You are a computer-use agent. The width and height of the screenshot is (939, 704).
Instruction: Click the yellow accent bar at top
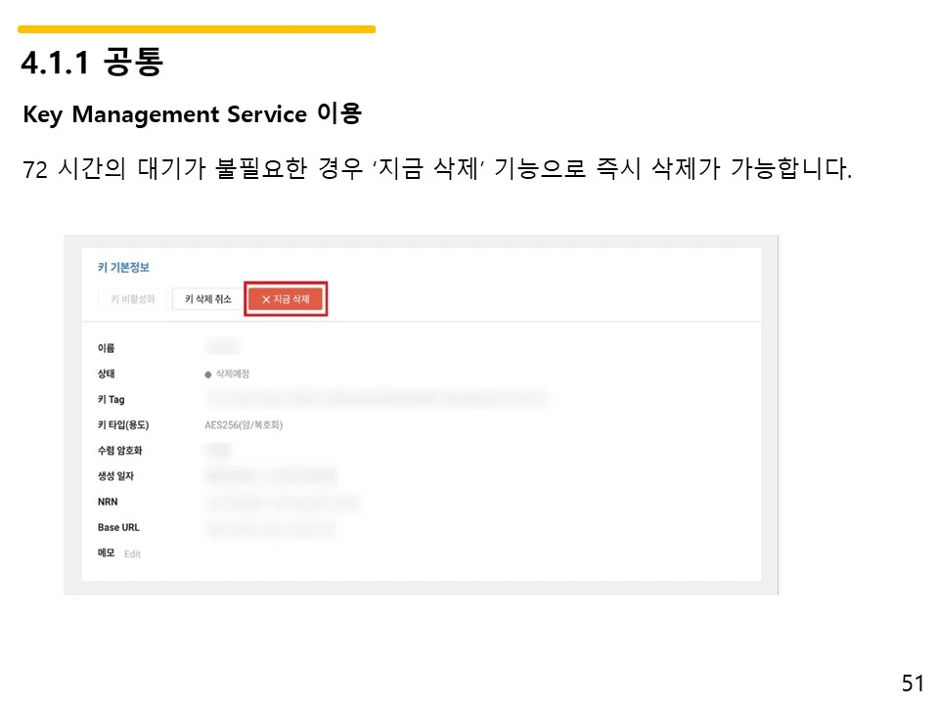196,28
